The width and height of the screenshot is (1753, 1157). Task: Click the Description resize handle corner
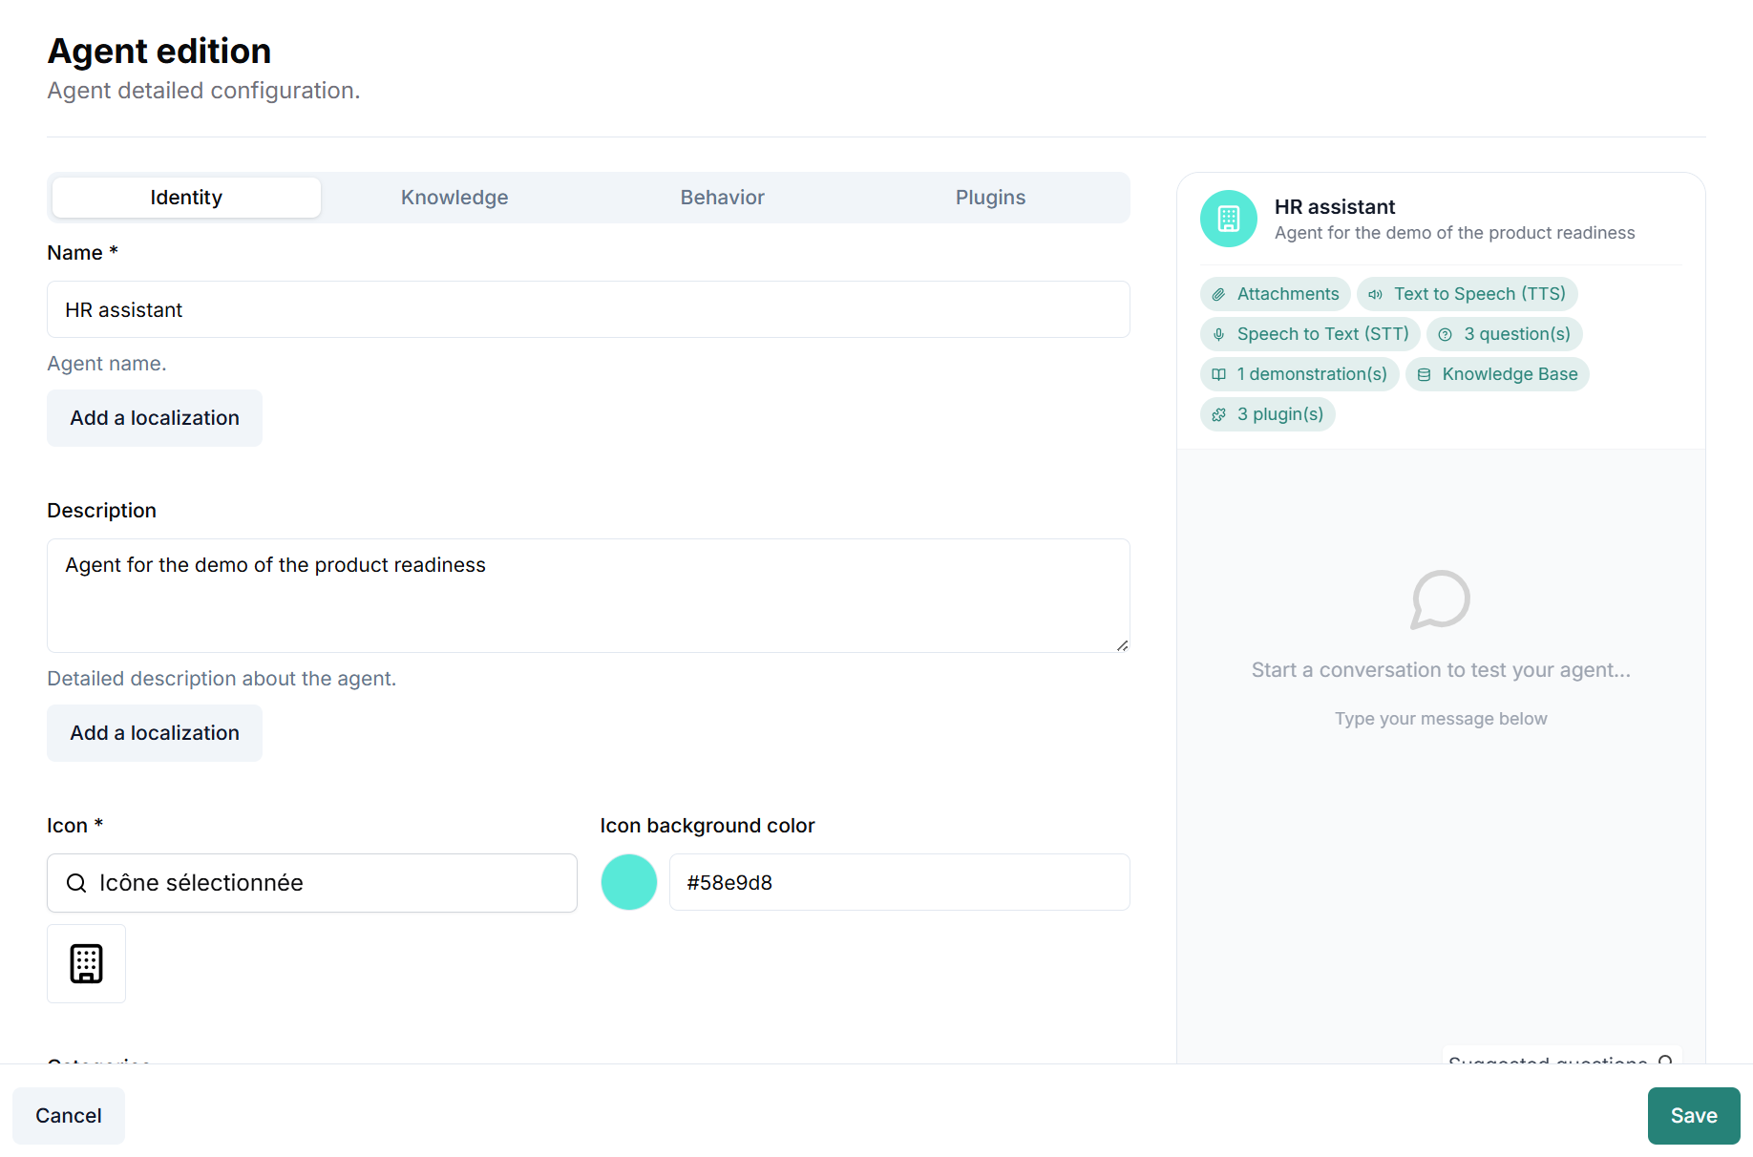[x=1122, y=645]
